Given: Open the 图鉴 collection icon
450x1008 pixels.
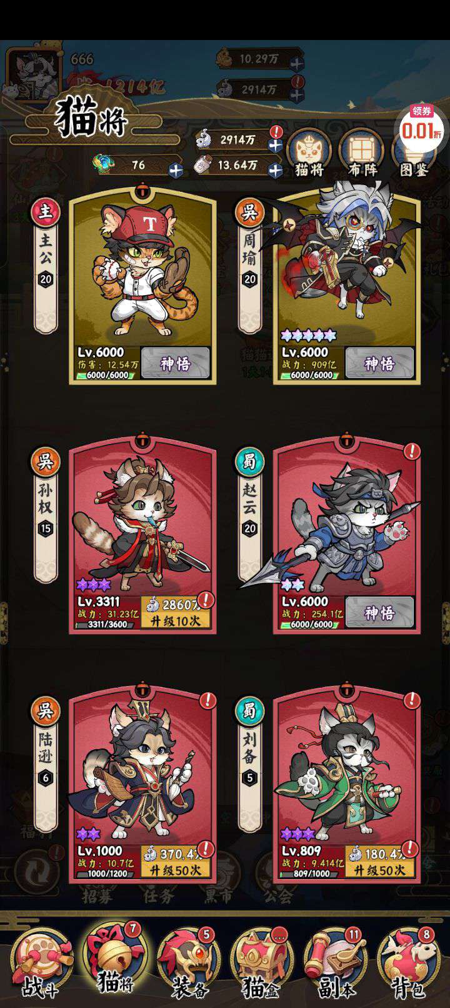Looking at the screenshot, I should (x=412, y=153).
